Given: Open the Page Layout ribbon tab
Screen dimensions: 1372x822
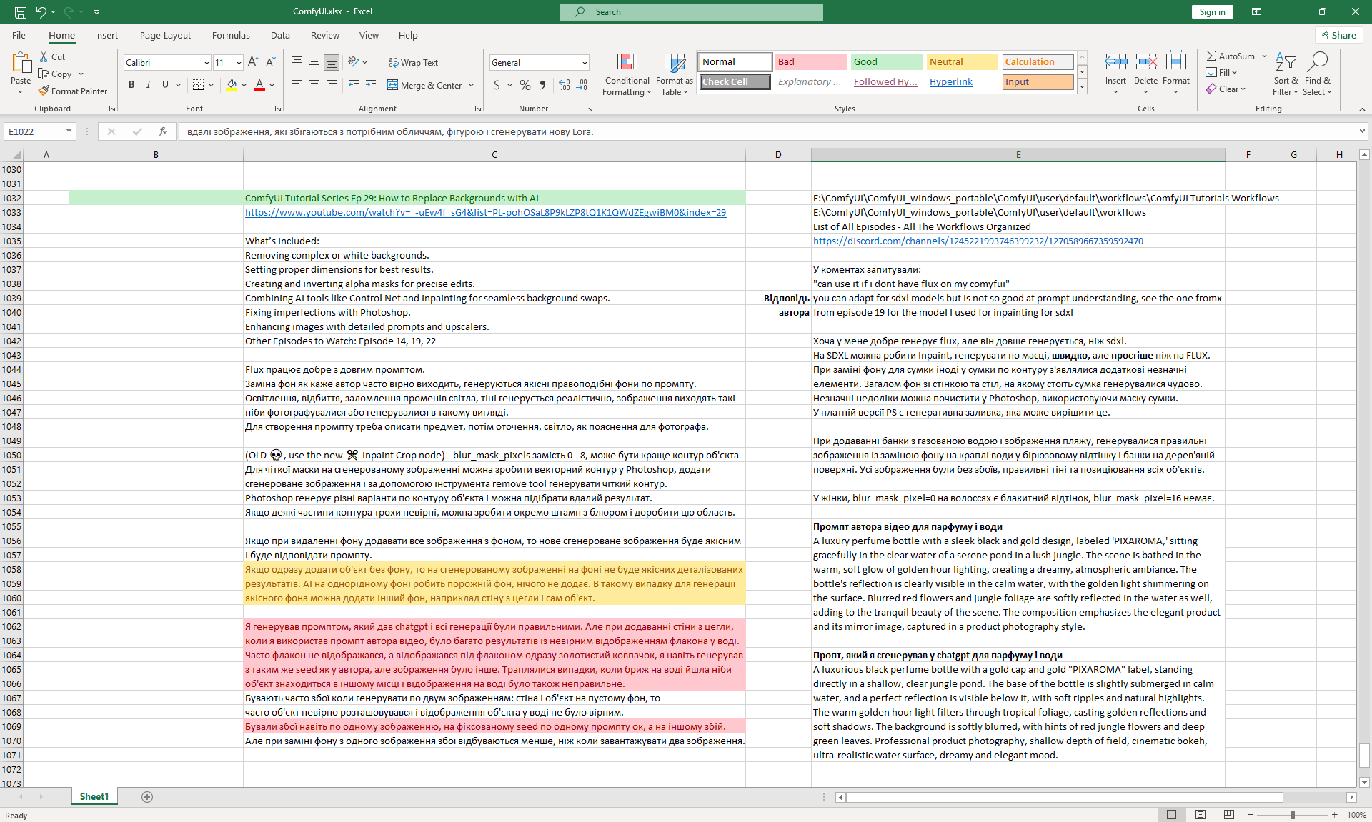Looking at the screenshot, I should [x=165, y=35].
